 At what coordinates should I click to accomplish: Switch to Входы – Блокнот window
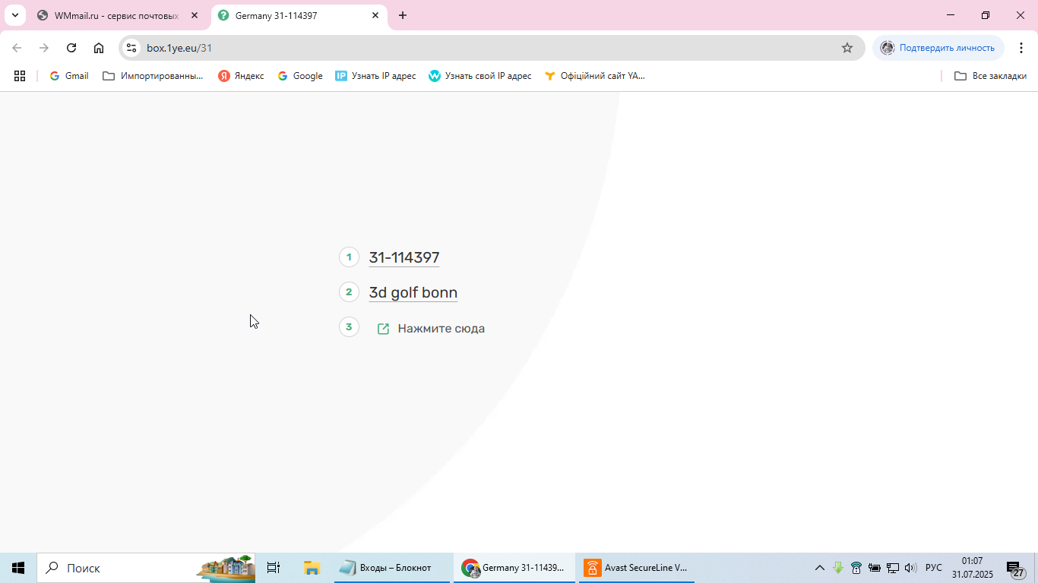pos(392,568)
